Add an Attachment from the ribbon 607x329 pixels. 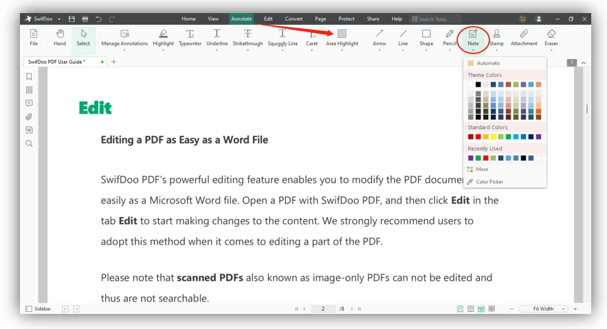click(524, 38)
